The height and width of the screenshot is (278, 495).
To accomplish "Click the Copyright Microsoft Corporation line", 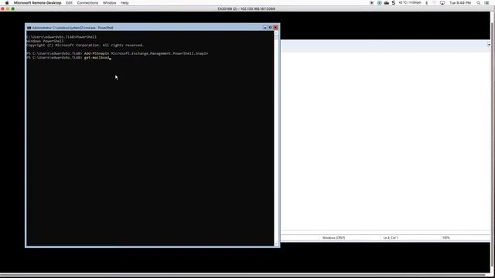I will (x=85, y=45).
